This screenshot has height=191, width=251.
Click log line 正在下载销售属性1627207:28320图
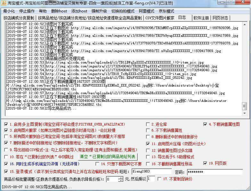[x=56, y=82]
